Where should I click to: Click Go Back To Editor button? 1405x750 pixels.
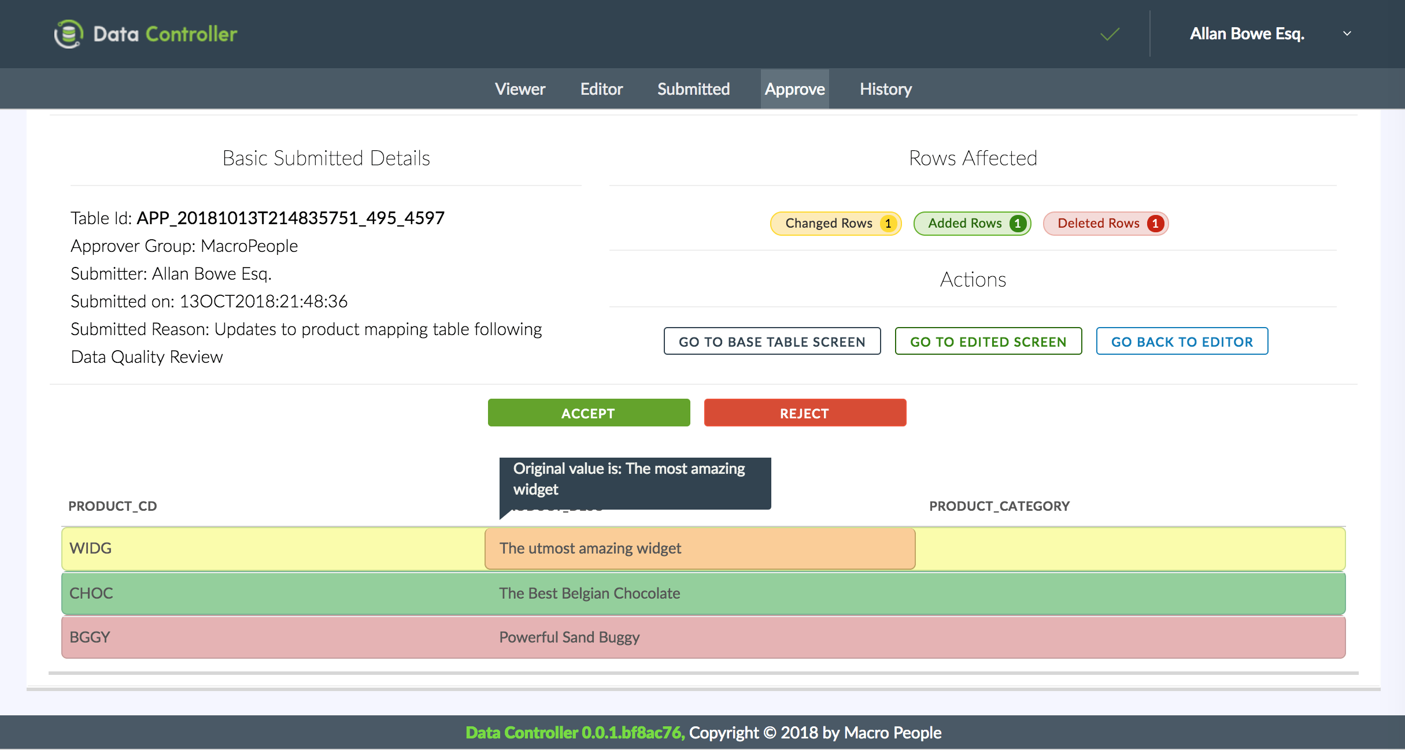1181,341
